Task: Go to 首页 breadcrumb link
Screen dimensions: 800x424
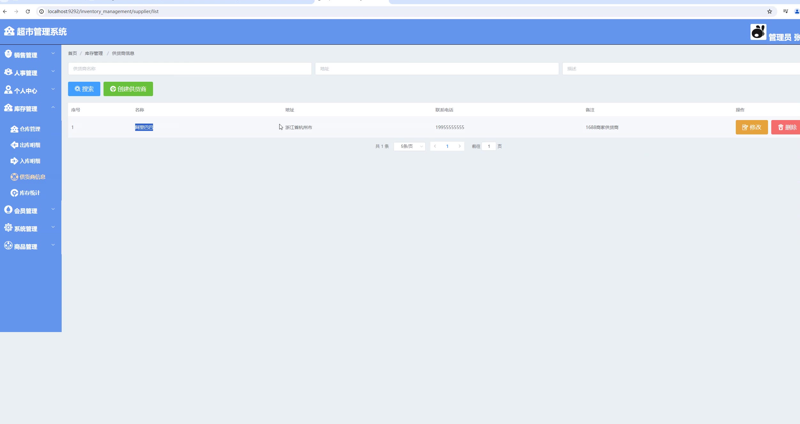Action: (73, 53)
